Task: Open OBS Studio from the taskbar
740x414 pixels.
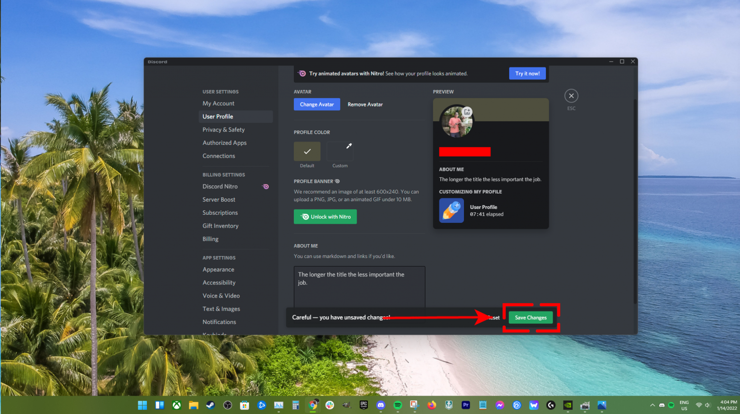Action: pyautogui.click(x=228, y=405)
